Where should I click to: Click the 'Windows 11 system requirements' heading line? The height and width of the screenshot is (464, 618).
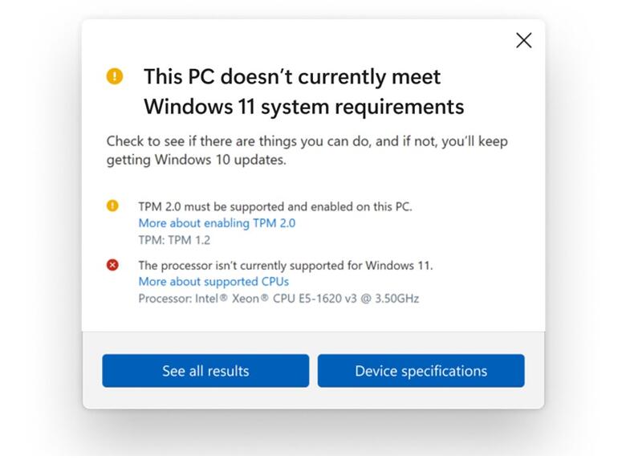[x=303, y=106]
